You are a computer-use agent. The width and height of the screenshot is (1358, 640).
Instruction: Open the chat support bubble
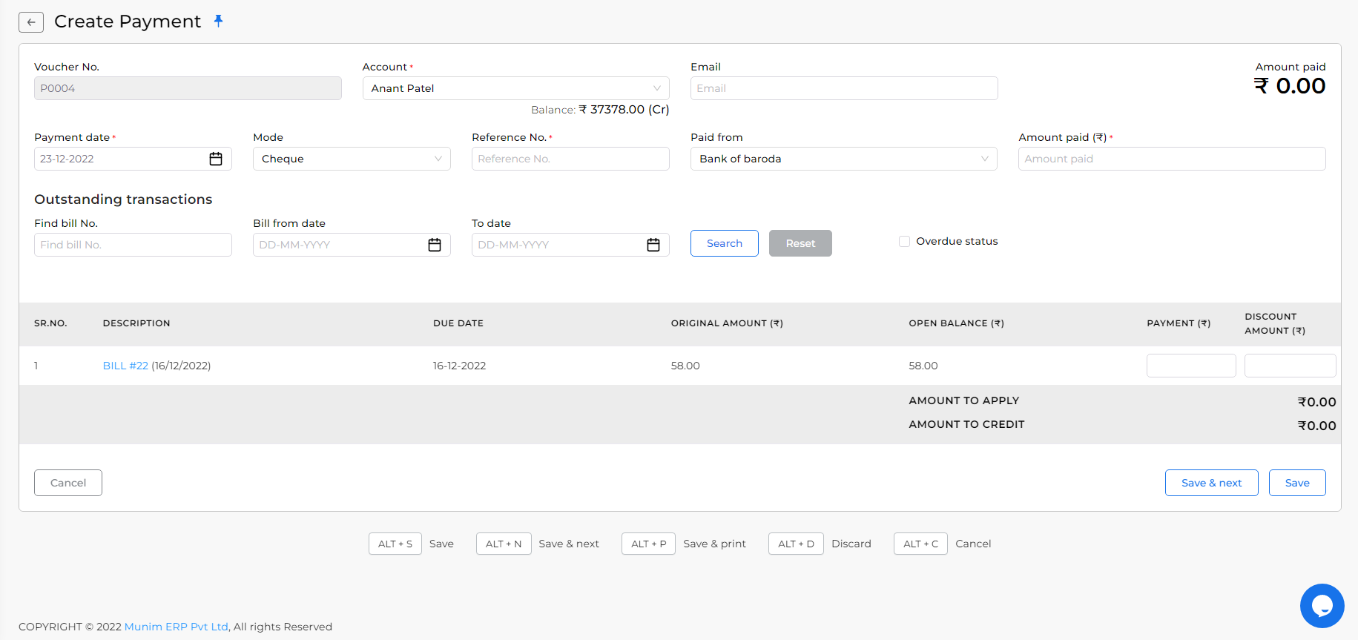pos(1322,606)
